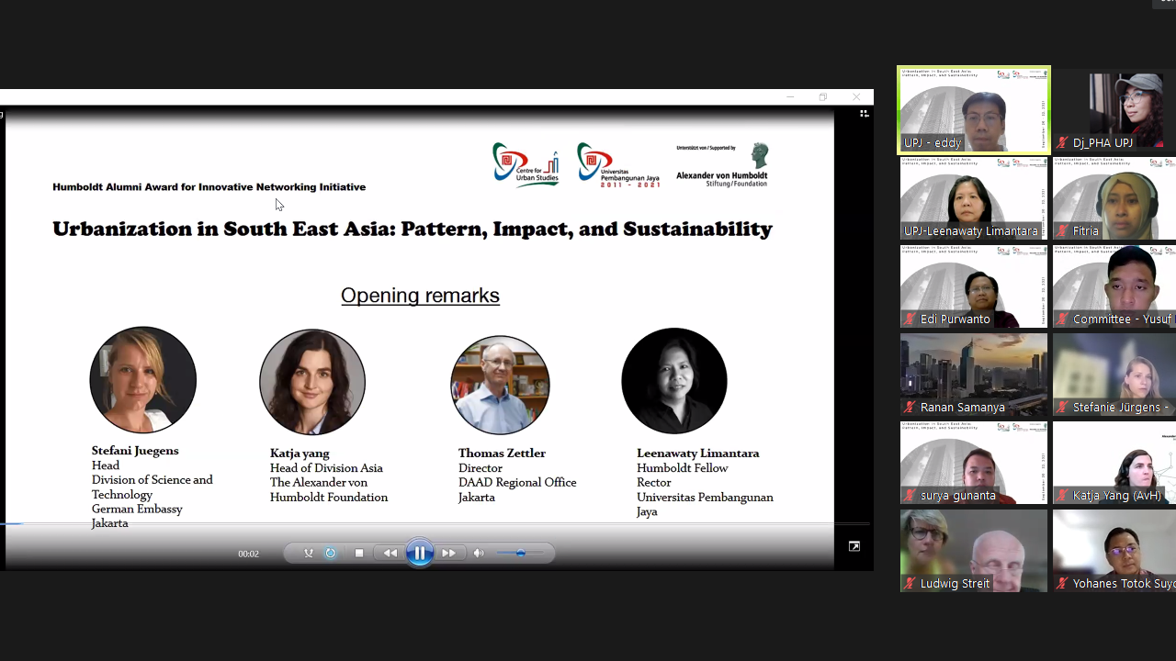Click the "Opening remarks" heading
1176x661 pixels.
tap(420, 296)
